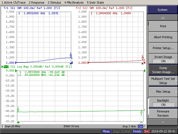Click the red marker stimulus triangle under the S22 plot

click(142, 63)
